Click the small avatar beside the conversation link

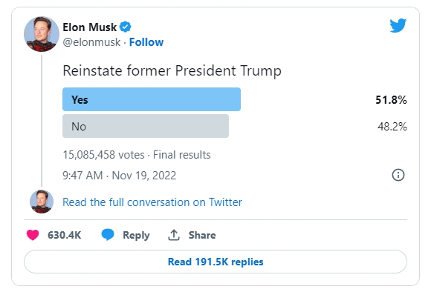point(42,202)
